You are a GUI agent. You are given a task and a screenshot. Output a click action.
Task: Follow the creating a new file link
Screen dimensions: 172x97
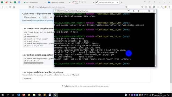[x=38, y=20]
